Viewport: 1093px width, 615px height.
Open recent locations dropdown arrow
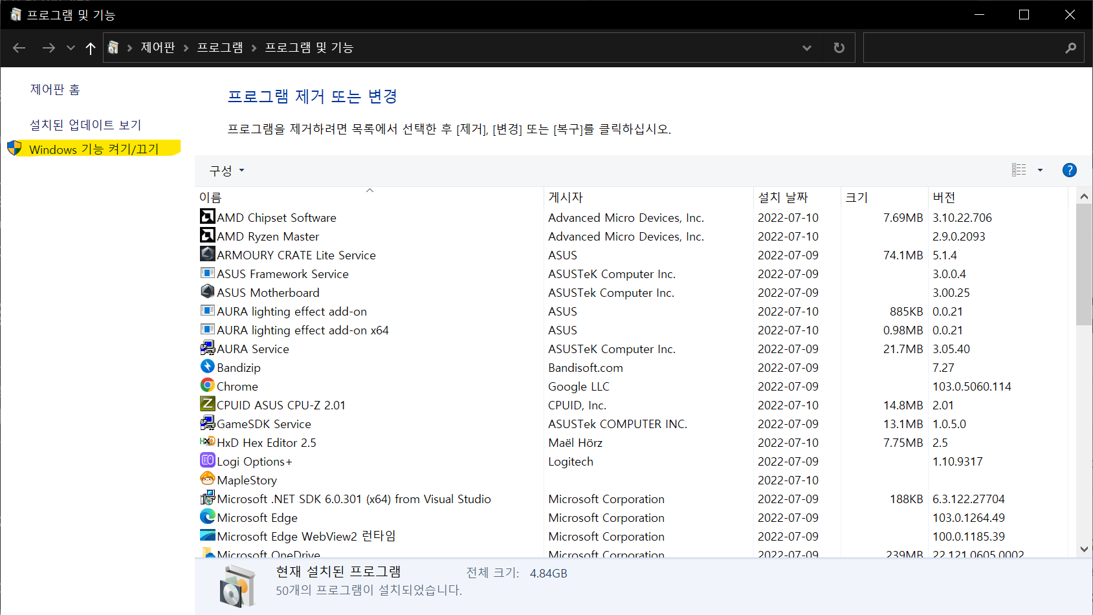click(71, 48)
